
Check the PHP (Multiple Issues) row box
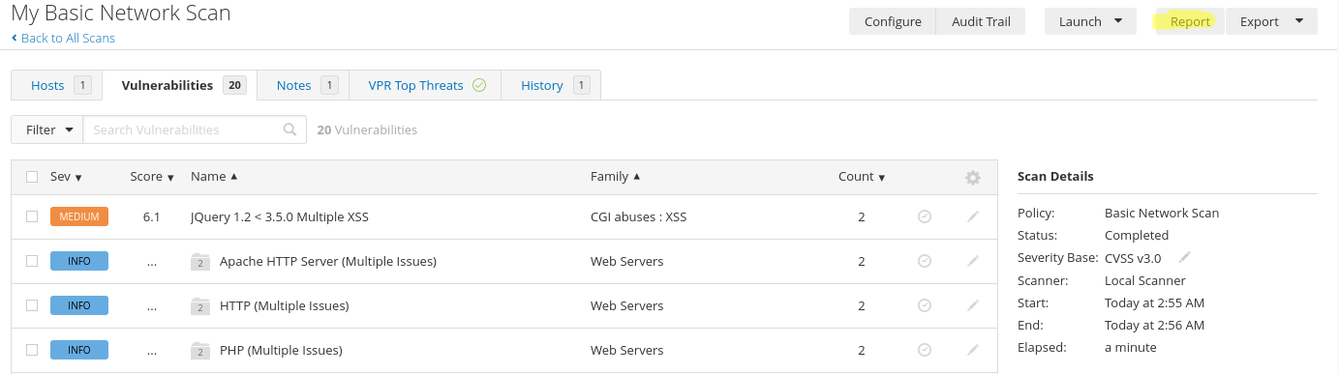pyautogui.click(x=32, y=350)
